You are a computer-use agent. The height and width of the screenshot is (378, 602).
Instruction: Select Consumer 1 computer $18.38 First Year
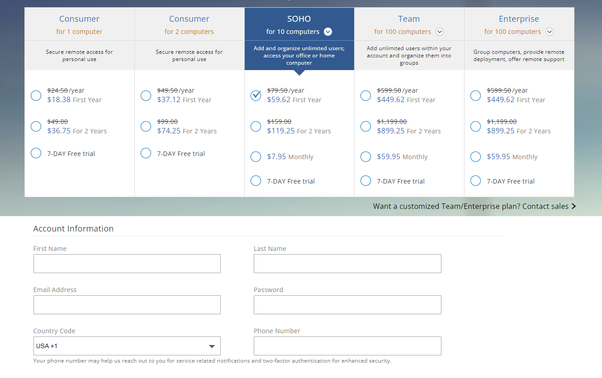coord(36,95)
